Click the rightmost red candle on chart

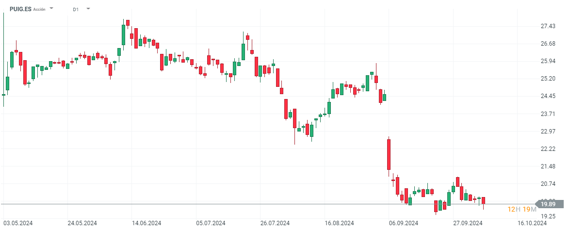tap(483, 200)
